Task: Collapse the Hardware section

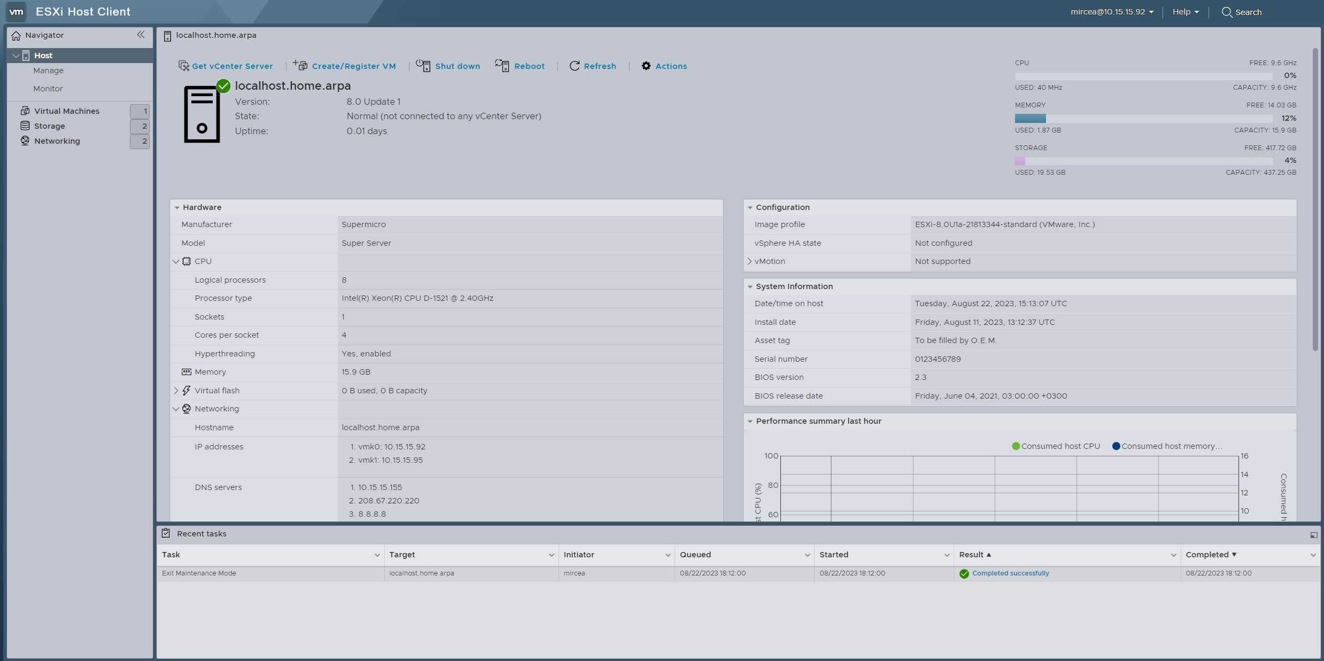Action: 177,208
